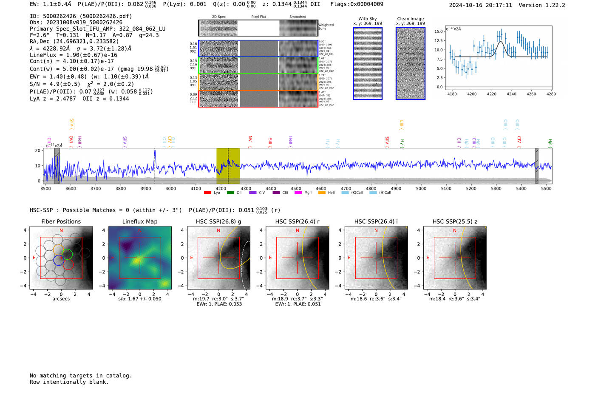Click the red-bordered 2D fiber cutout row
This screenshot has width=595, height=405.
pyautogui.click(x=258, y=99)
